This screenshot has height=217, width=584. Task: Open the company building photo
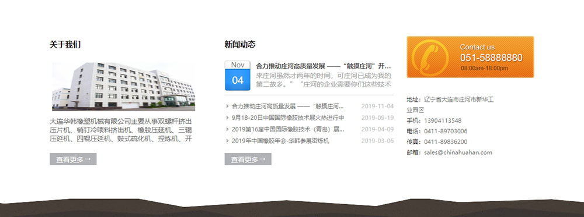point(123,87)
